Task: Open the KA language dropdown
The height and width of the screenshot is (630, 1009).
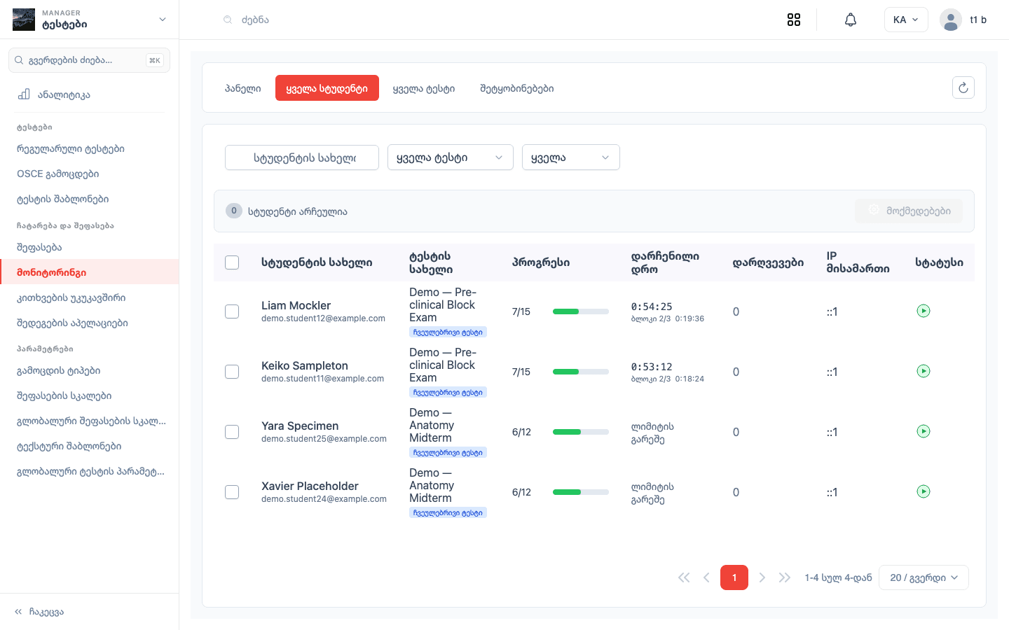Action: click(906, 20)
